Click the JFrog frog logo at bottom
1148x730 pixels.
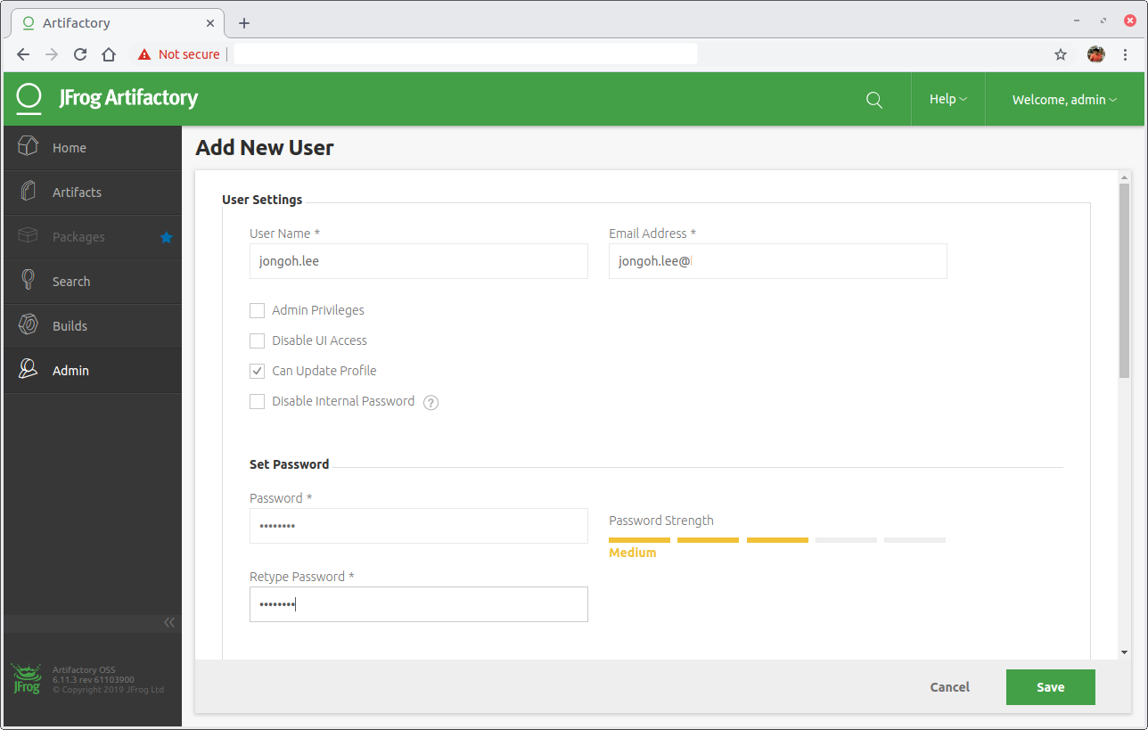click(27, 679)
